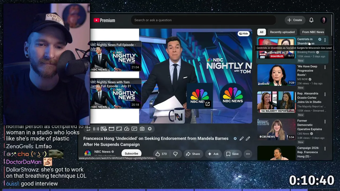Click the cinema clapperboard icon under the video
Screen dimensions: 340x191
(112, 129)
